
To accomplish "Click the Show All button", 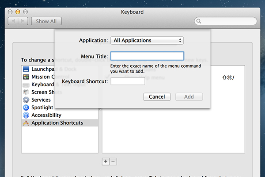I will [46, 21].
